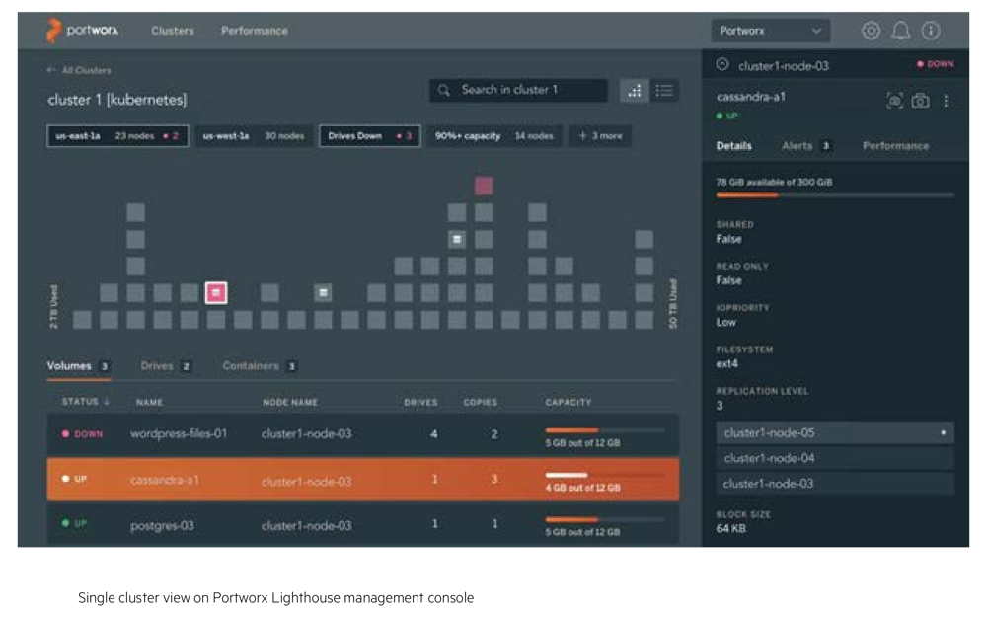Click the green UP status under cassandra-a1 title
This screenshot has width=987, height=621.
coord(727,116)
